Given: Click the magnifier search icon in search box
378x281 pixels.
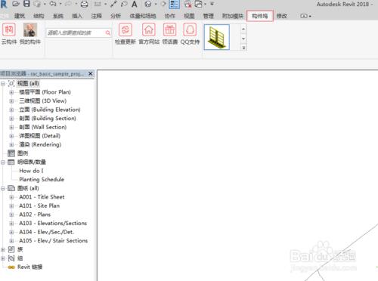Looking at the screenshot, I should [x=107, y=32].
